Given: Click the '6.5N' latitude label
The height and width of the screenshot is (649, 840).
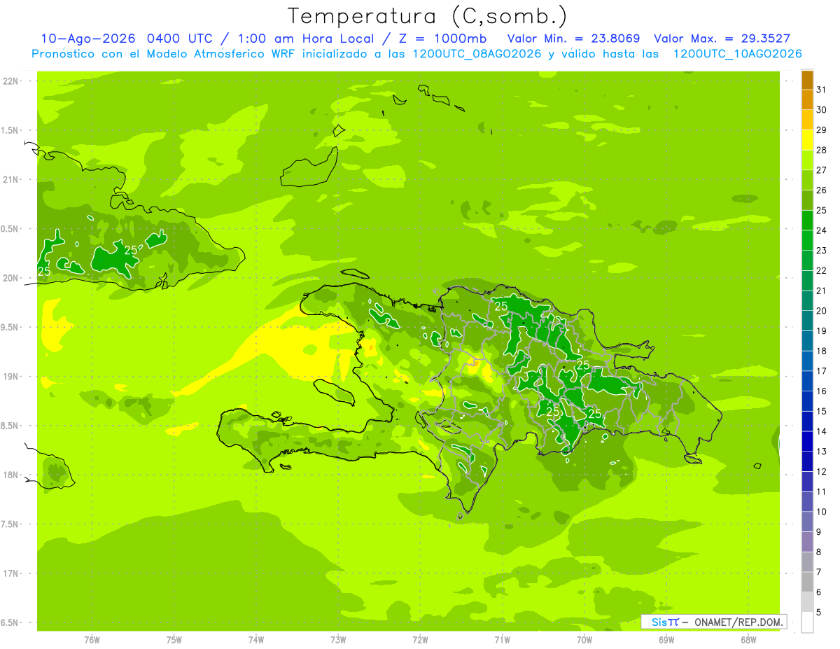Looking at the screenshot, I should (x=10, y=623).
